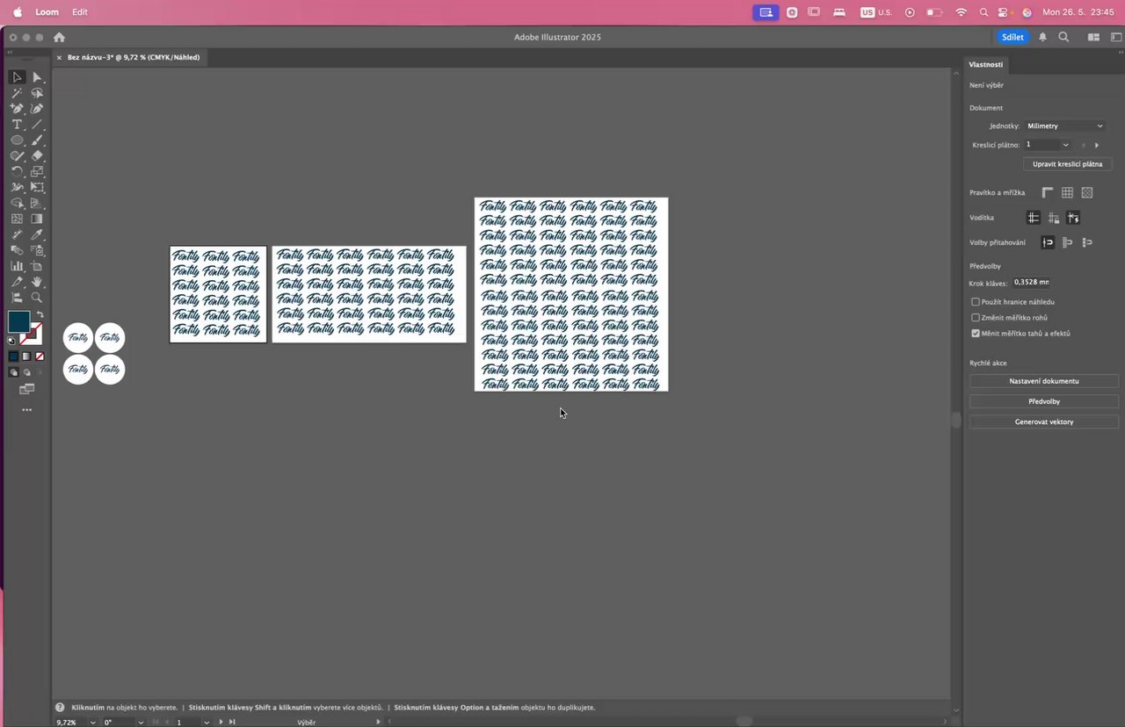Screen dimensions: 1125x727
Task: Select the Pen tool
Action: point(17,109)
